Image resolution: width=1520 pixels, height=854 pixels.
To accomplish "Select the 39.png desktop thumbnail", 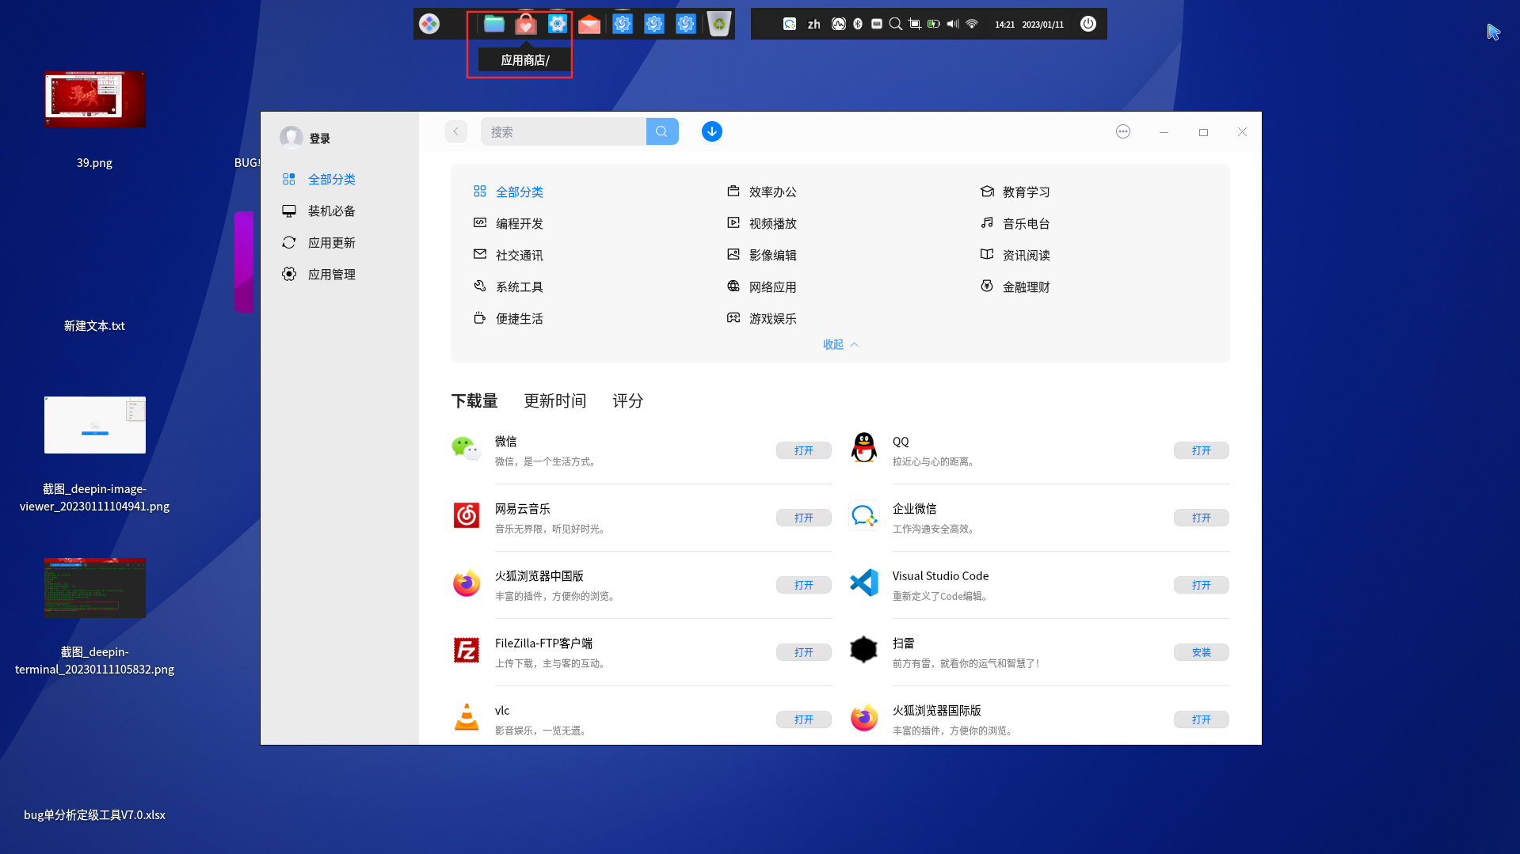I will pos(95,99).
